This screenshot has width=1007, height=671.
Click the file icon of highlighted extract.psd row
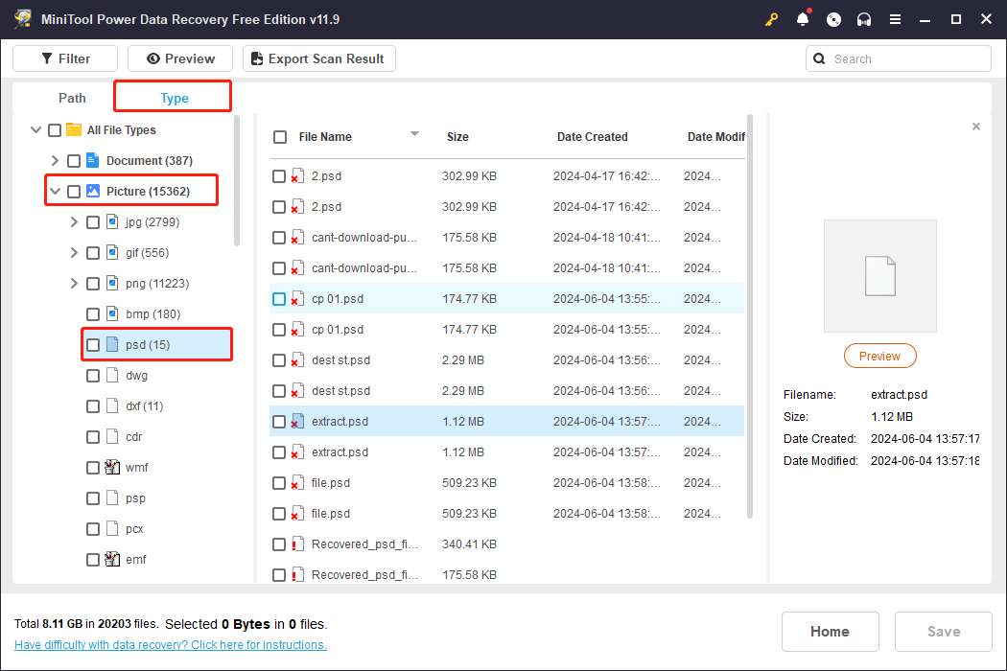(297, 422)
